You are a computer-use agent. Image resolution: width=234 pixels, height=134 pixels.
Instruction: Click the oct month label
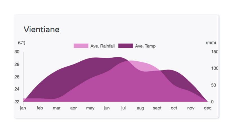click(x=174, y=108)
